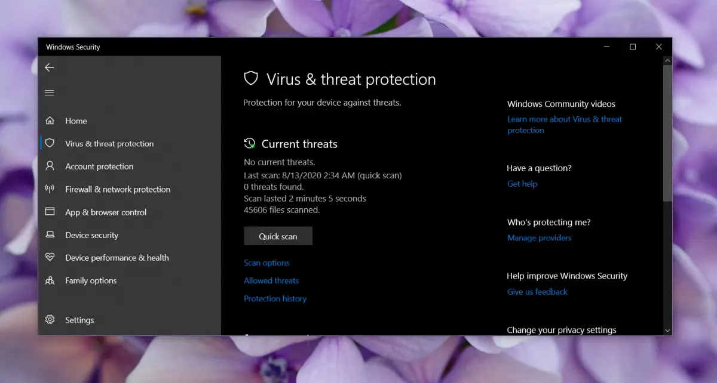The image size is (717, 383).
Task: Click the Firewall & network protection antenna icon
Action: (x=50, y=189)
